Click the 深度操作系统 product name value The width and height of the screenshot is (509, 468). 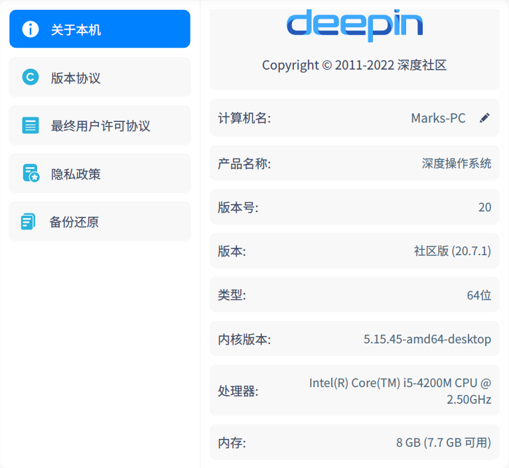[457, 164]
